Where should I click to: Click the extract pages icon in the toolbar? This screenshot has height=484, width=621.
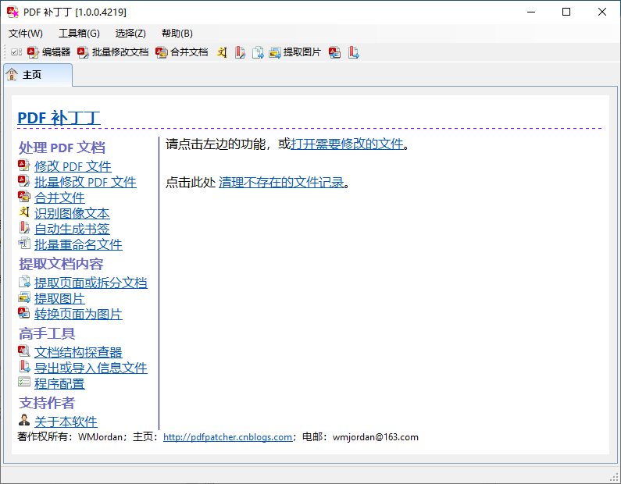coord(257,52)
